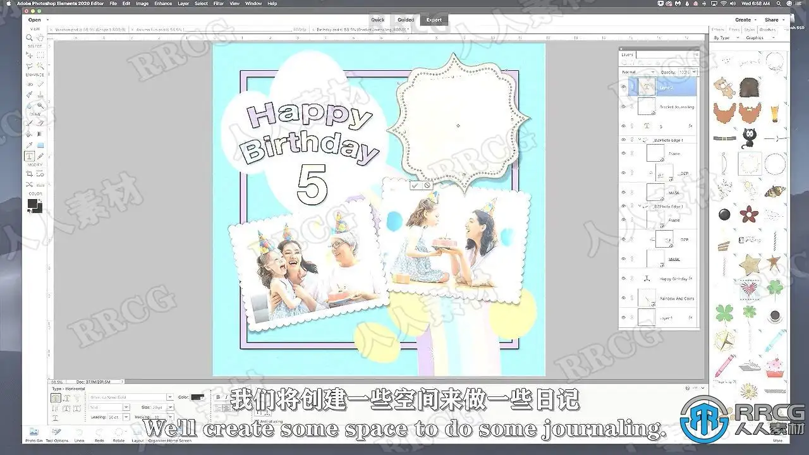This screenshot has height=455, width=809.
Task: Toggle bold text style
Action: tap(218, 397)
